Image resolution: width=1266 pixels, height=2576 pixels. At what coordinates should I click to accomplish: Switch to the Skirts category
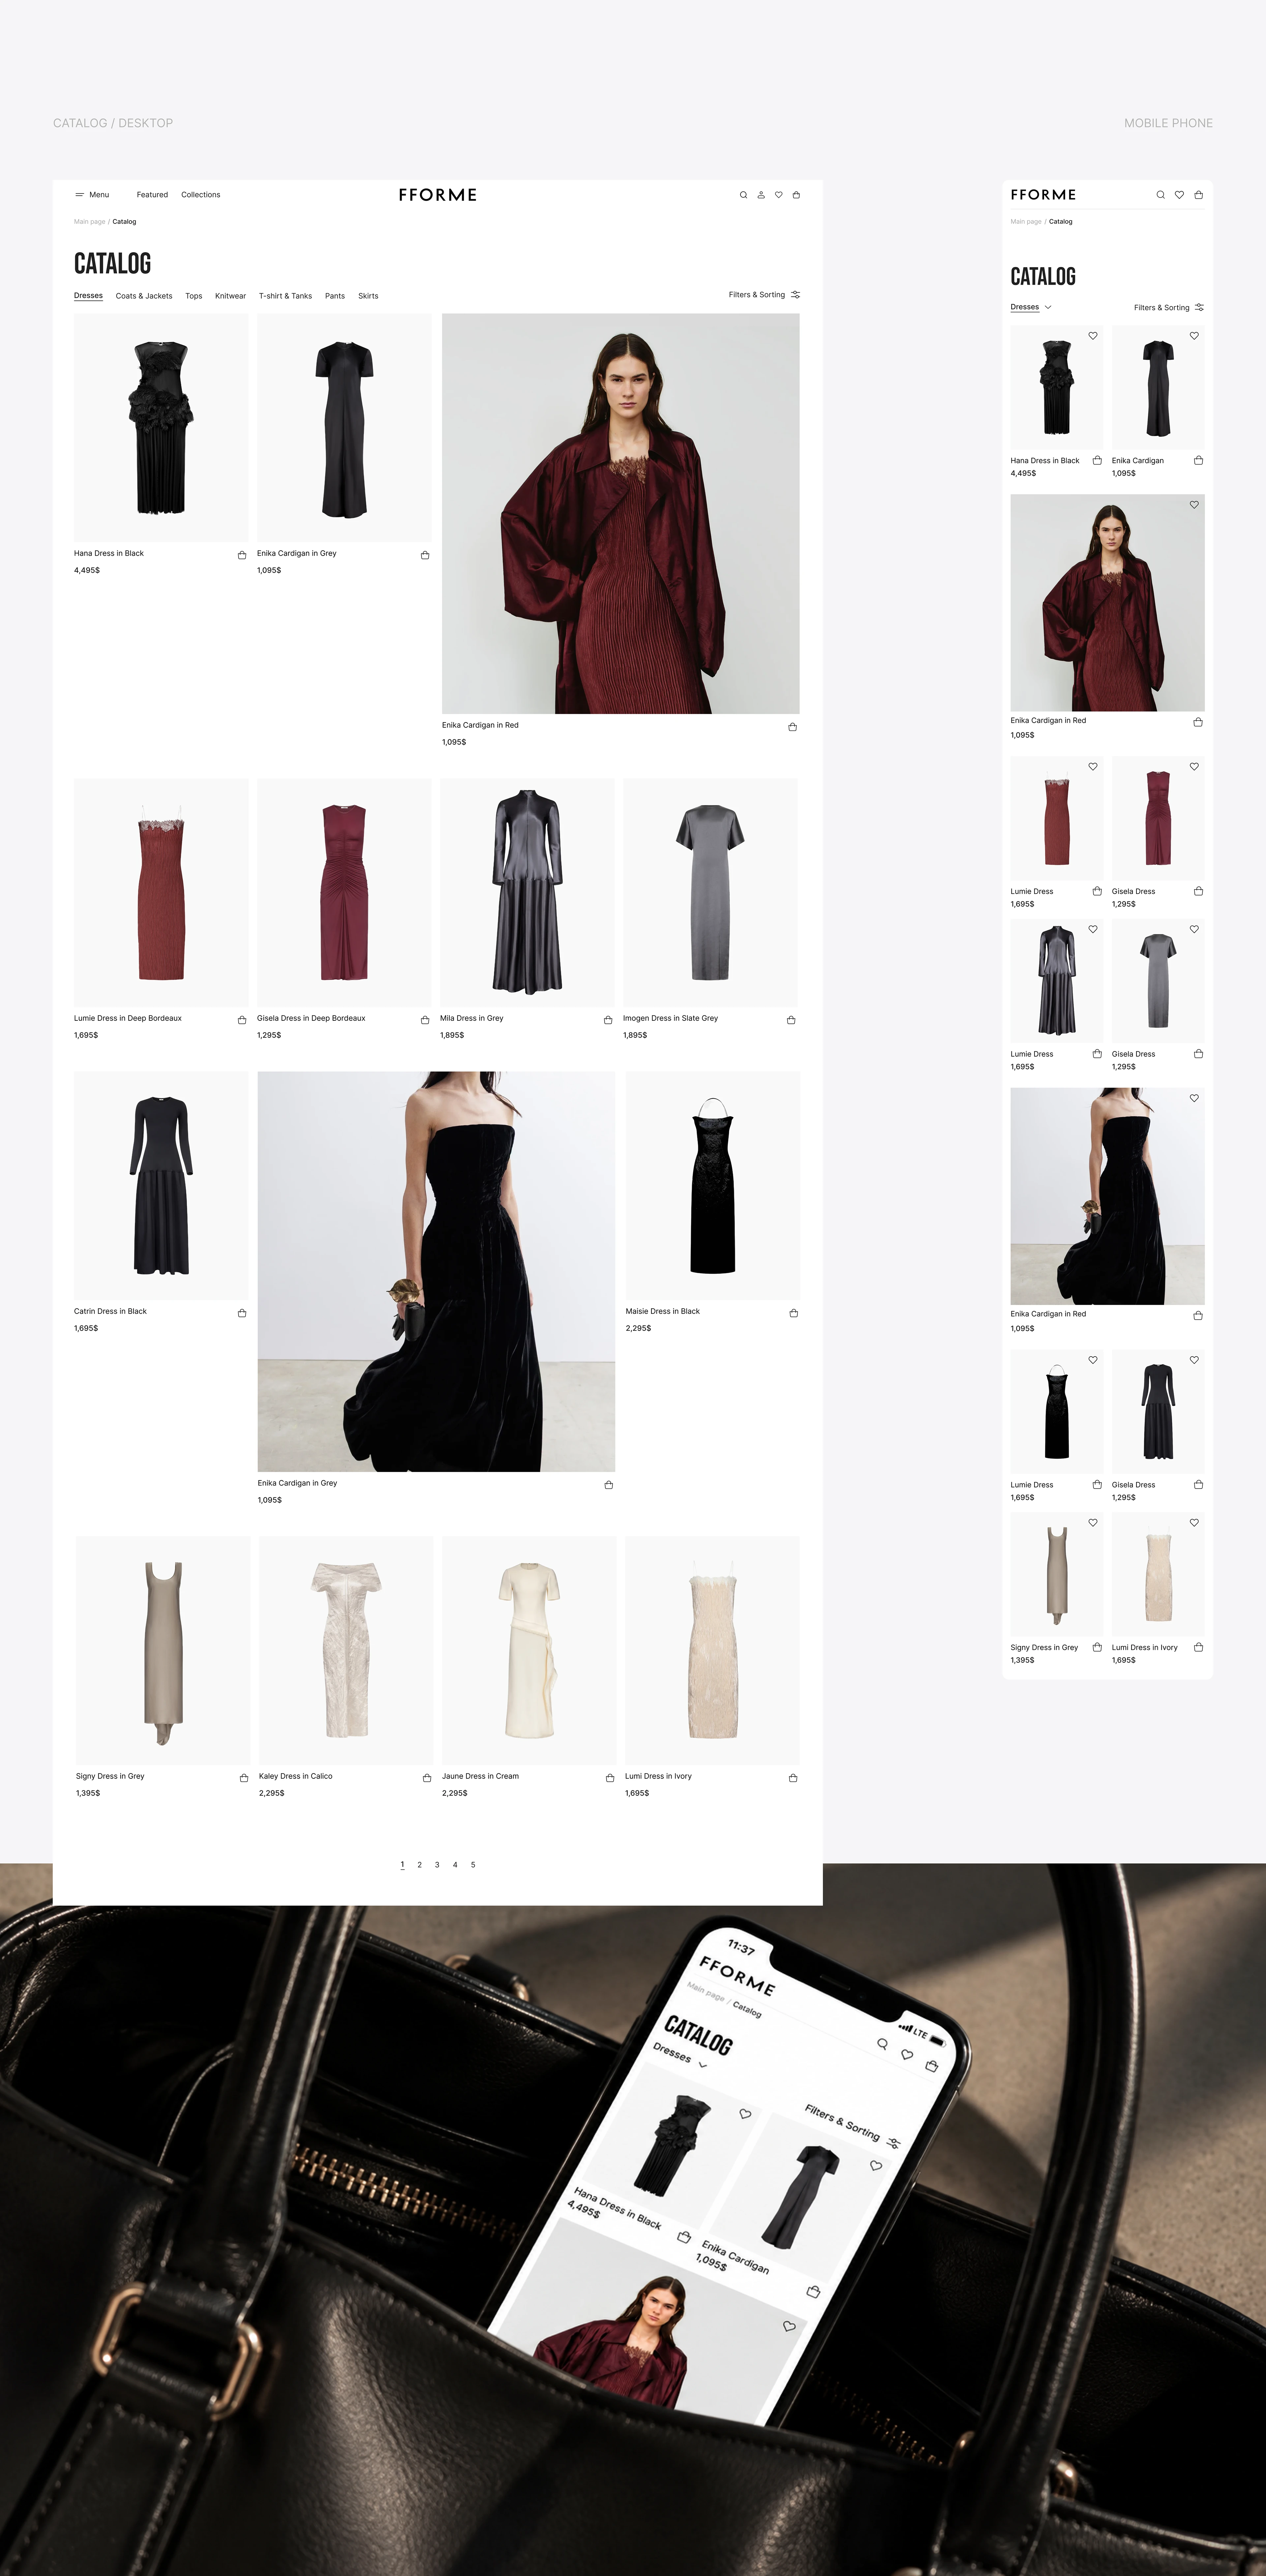[x=368, y=296]
